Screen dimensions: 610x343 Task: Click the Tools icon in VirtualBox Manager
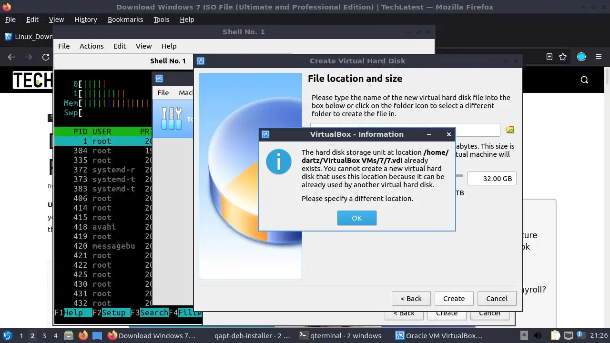tap(172, 119)
